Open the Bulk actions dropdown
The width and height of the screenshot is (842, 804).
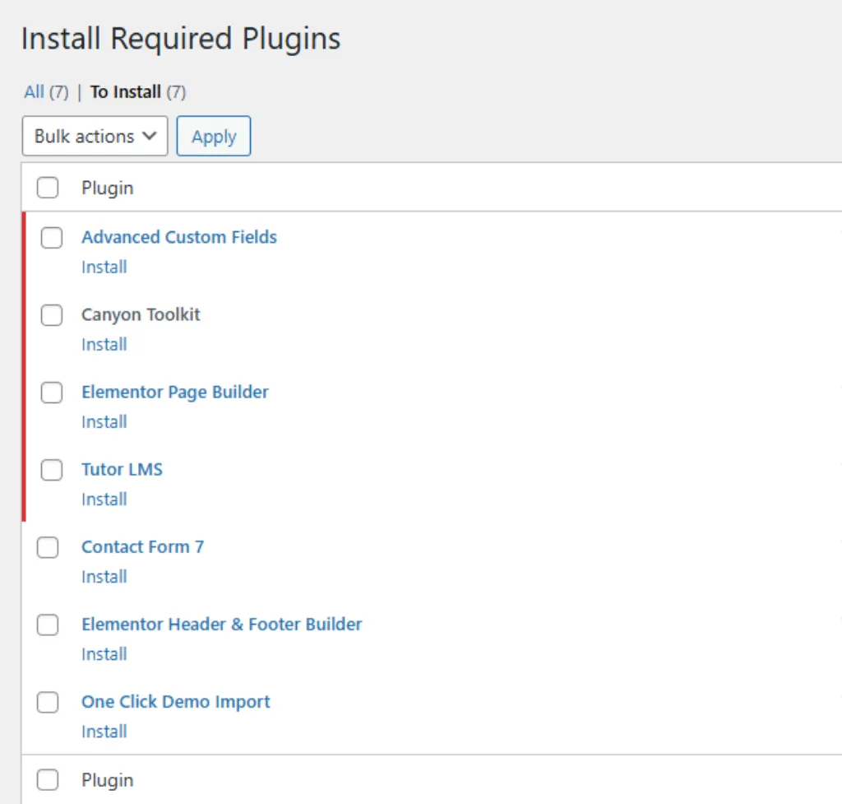pyautogui.click(x=95, y=137)
